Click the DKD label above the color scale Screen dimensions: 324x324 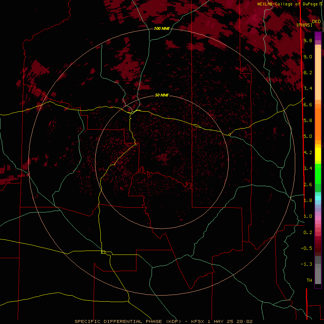pos(316,21)
